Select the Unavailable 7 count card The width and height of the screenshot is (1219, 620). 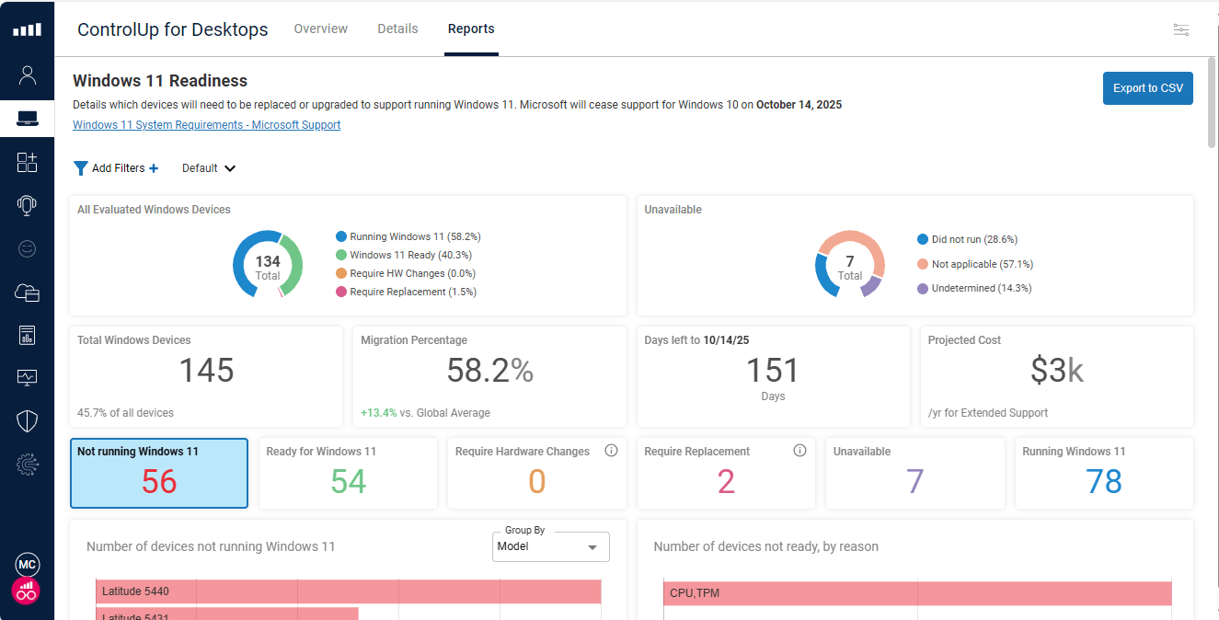click(x=915, y=473)
